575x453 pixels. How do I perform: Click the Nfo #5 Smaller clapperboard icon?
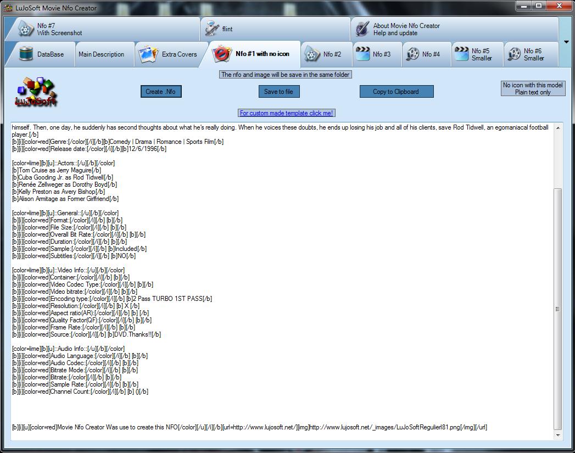(x=461, y=54)
